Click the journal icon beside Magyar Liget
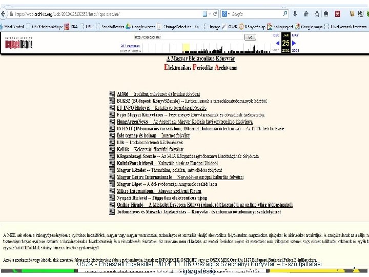369x277 pixels. click(x=112, y=184)
